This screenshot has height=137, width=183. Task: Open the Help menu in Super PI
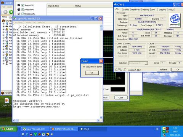point(42,22)
